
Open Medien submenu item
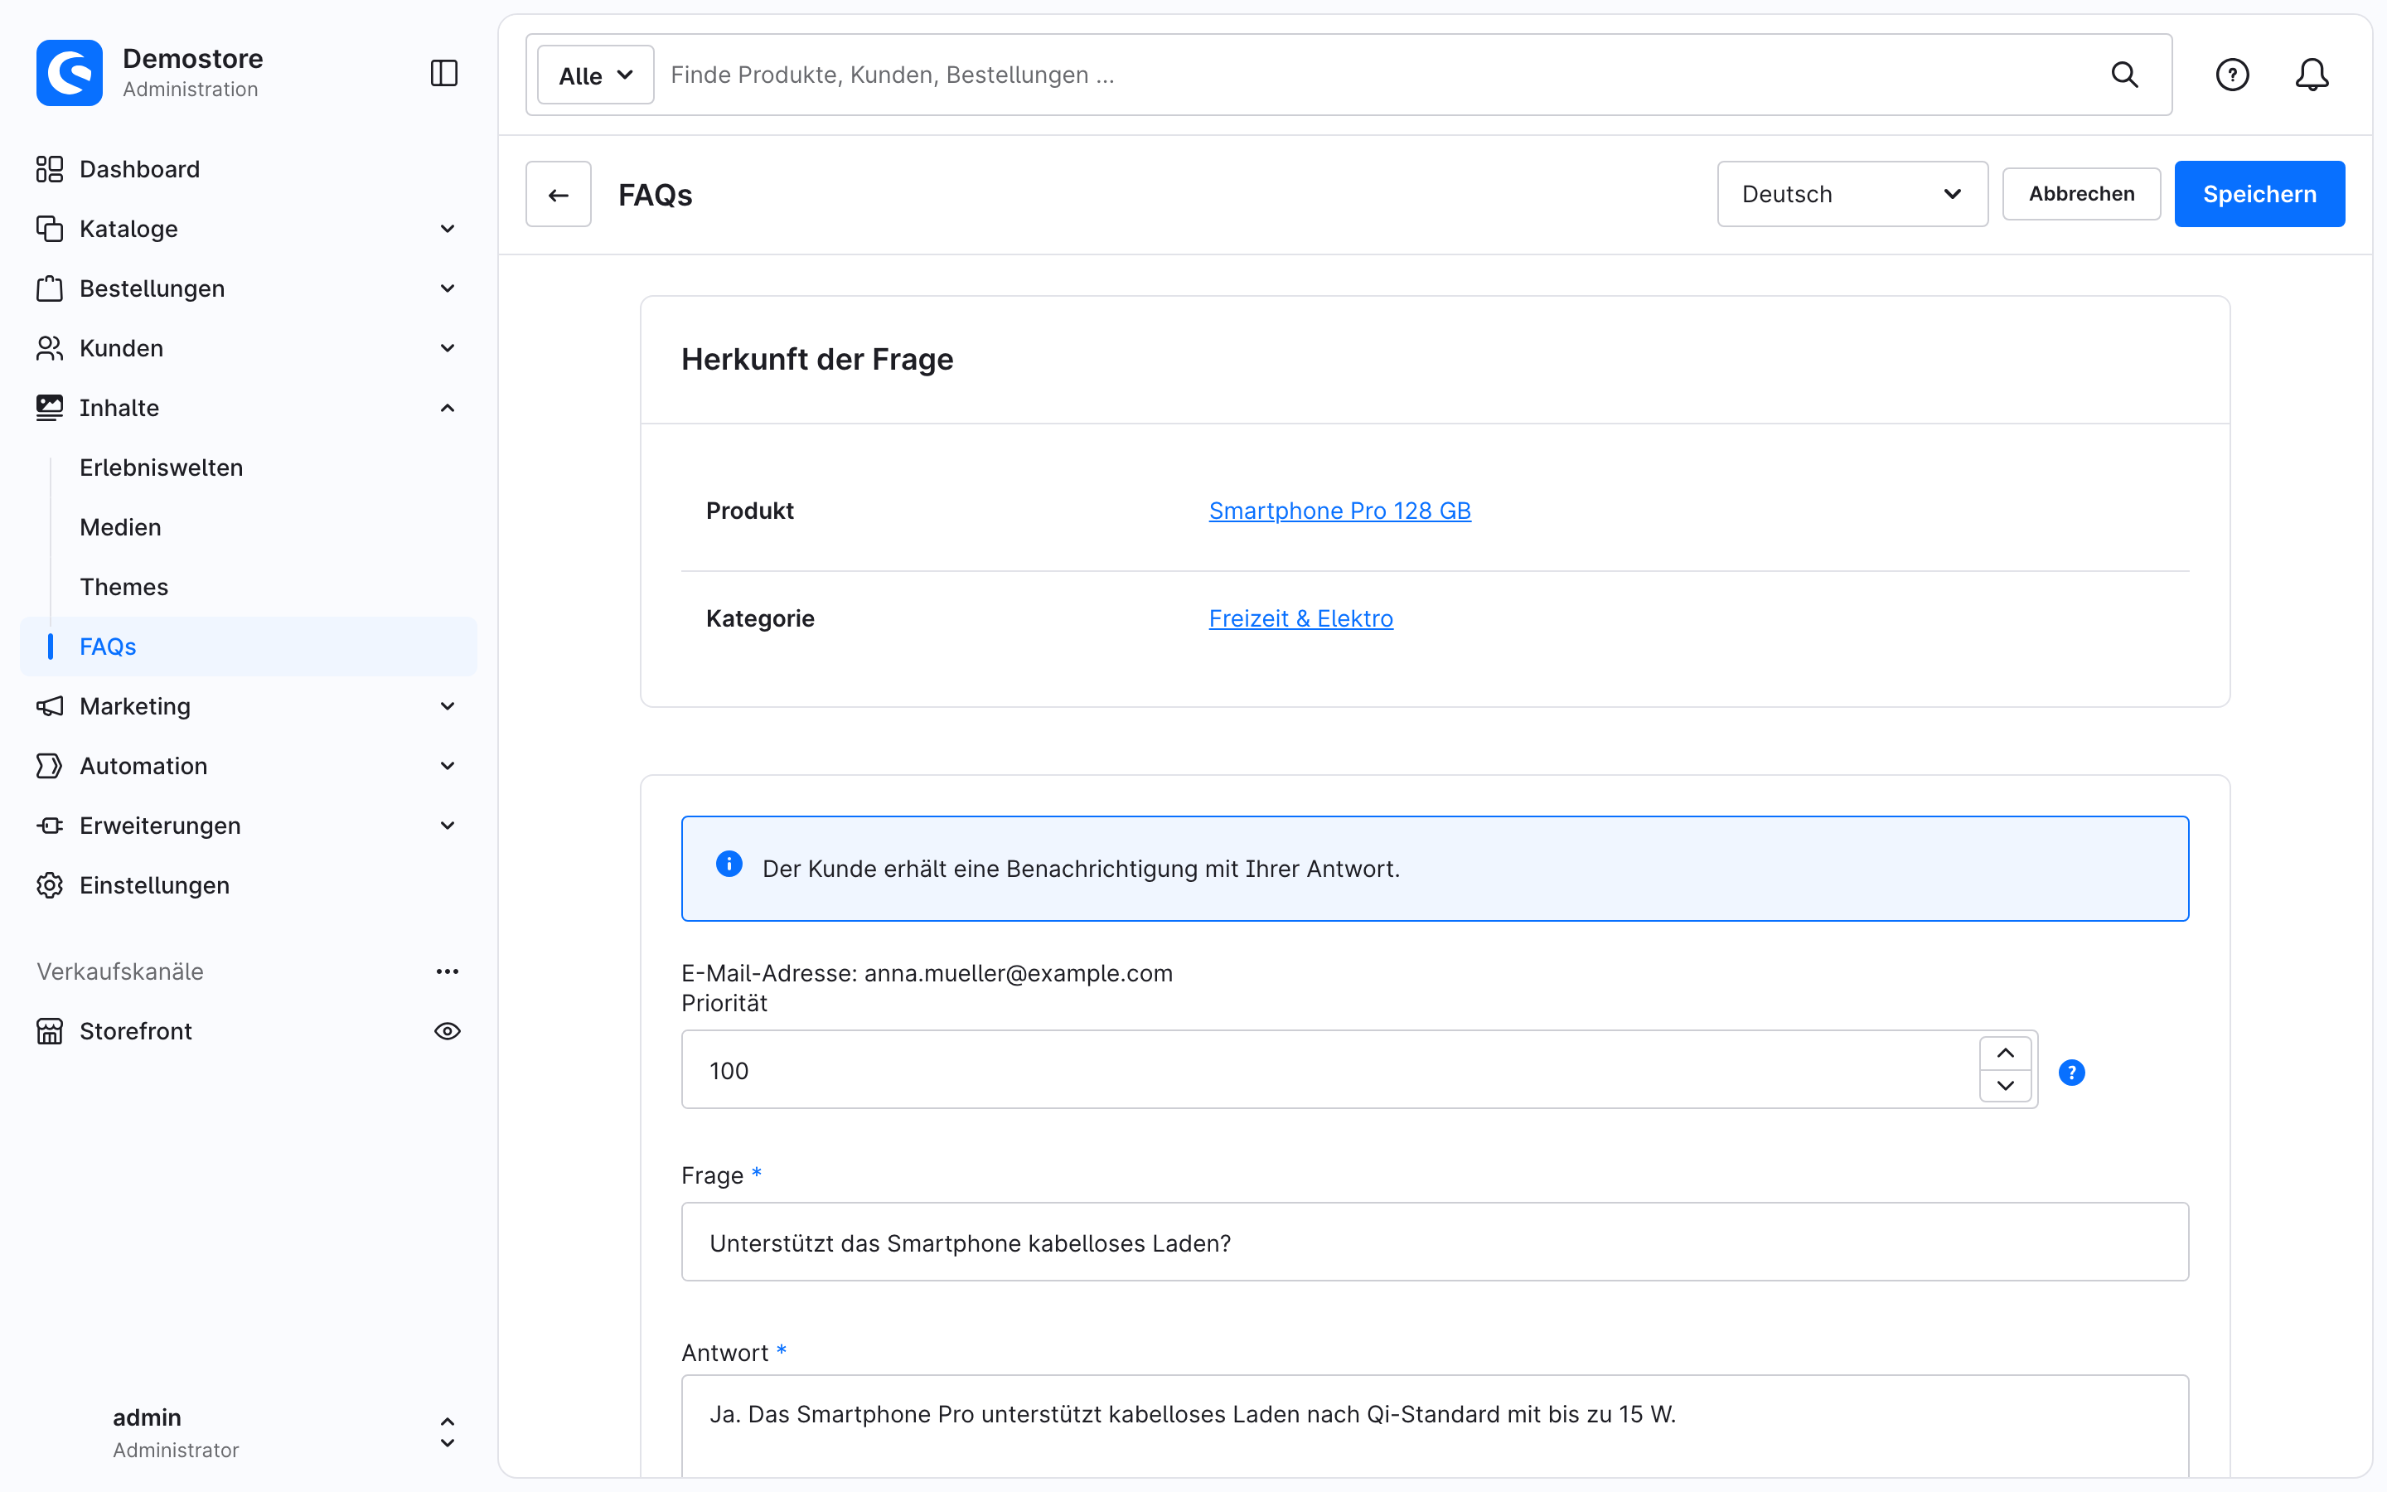click(x=120, y=528)
